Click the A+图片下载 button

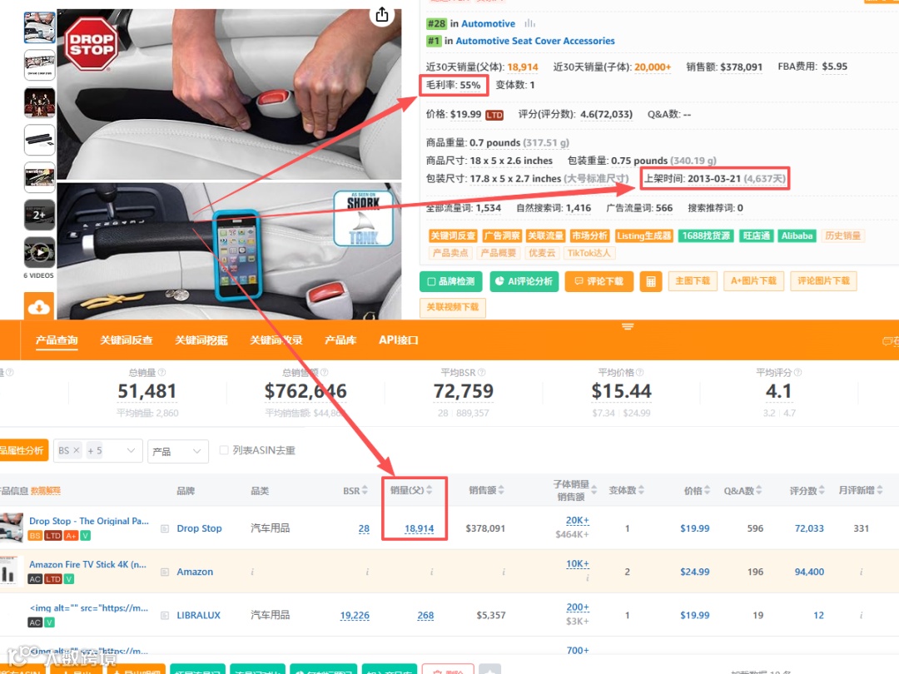point(753,281)
